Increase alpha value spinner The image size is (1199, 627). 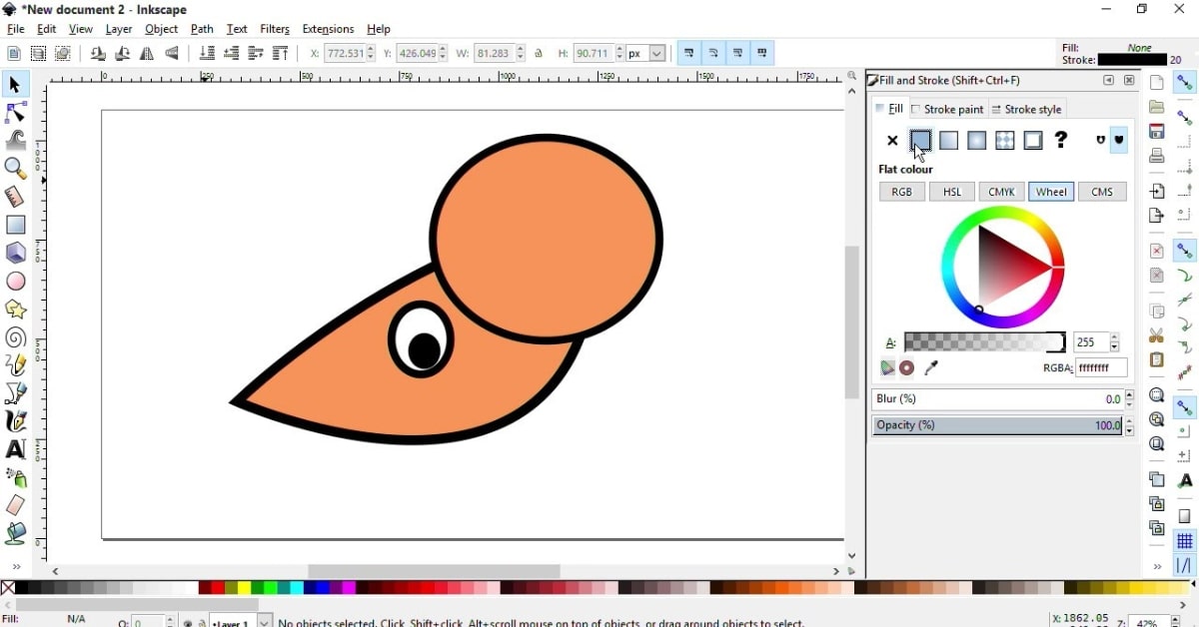point(1115,337)
